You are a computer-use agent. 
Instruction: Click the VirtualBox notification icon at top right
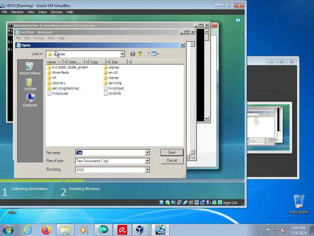(238, 21)
